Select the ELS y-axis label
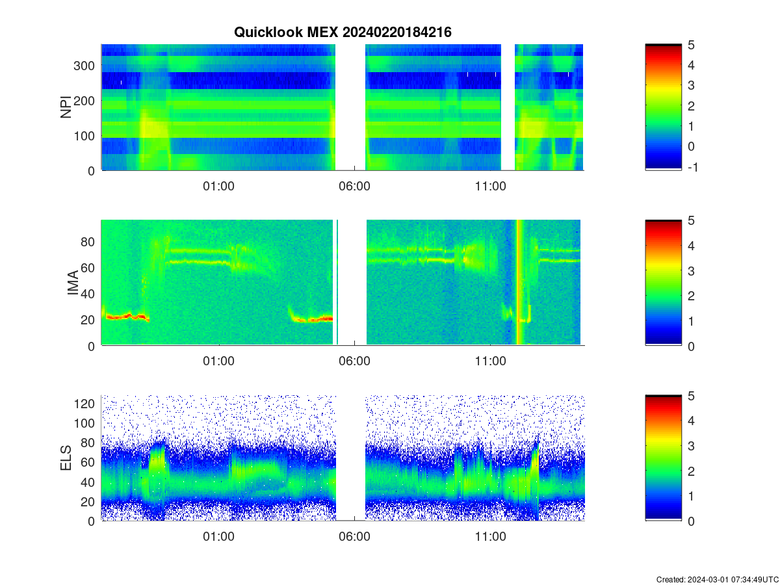Viewport: 780px width, 585px height. pyautogui.click(x=66, y=458)
